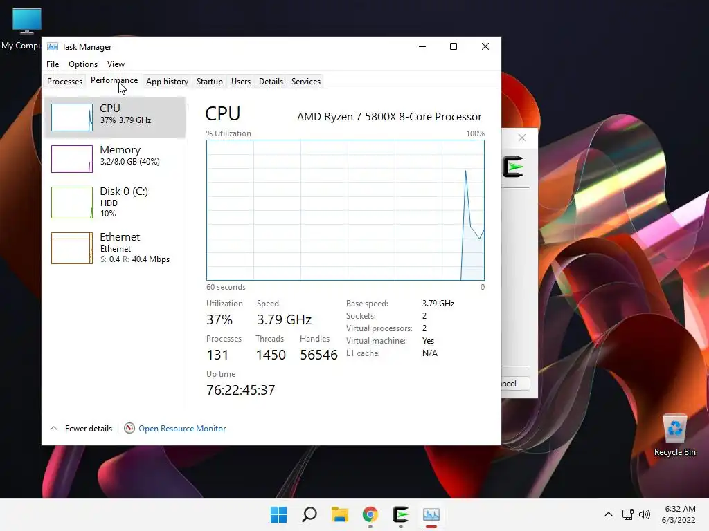Switch to the Startup tab
Image resolution: width=709 pixels, height=531 pixels.
(x=209, y=82)
